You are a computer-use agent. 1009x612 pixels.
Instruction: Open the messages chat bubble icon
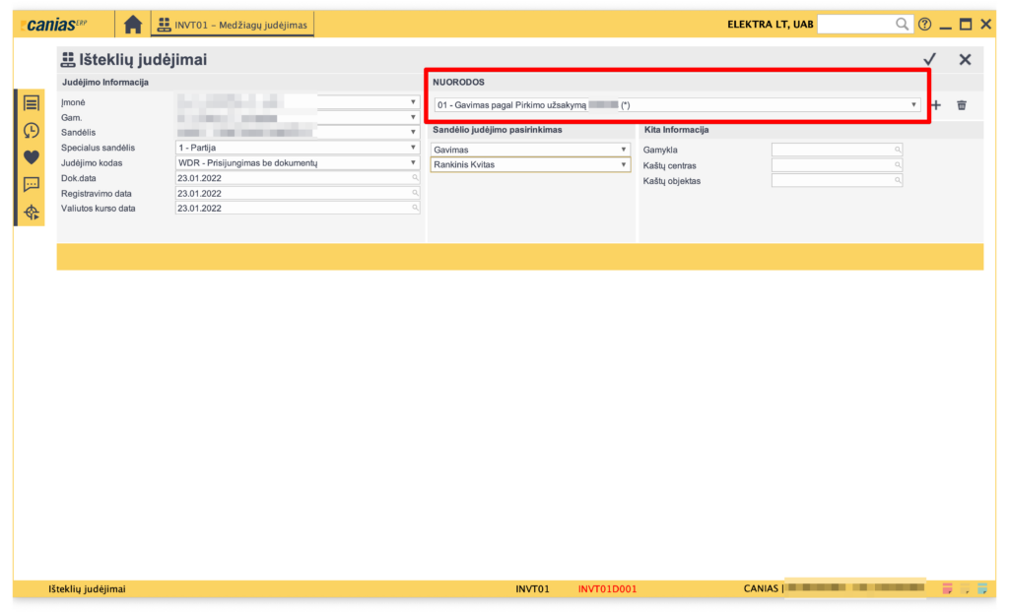(32, 184)
